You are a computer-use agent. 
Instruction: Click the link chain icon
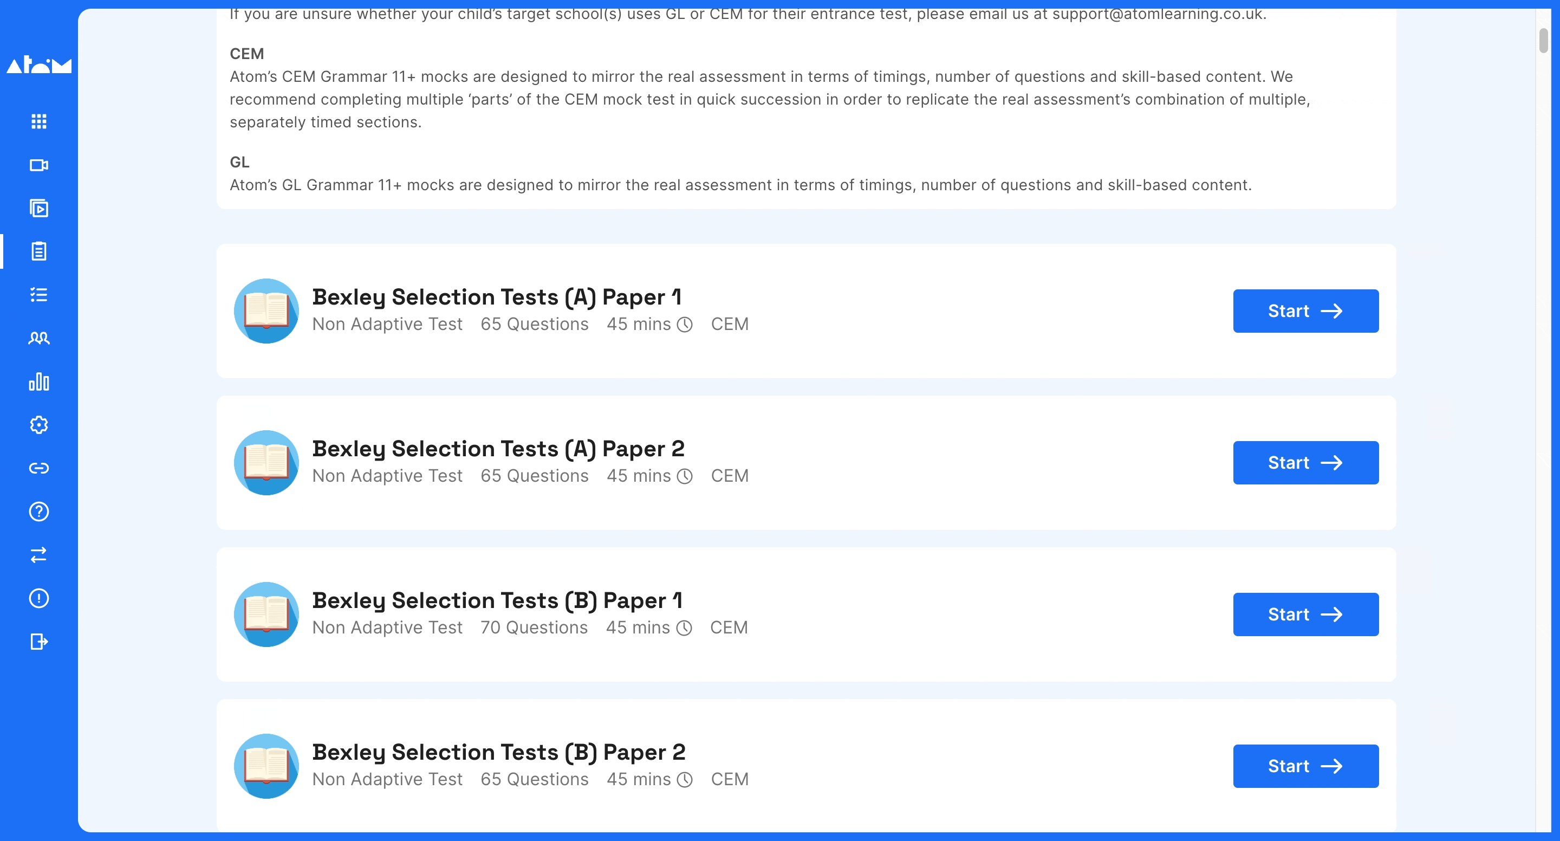tap(39, 468)
